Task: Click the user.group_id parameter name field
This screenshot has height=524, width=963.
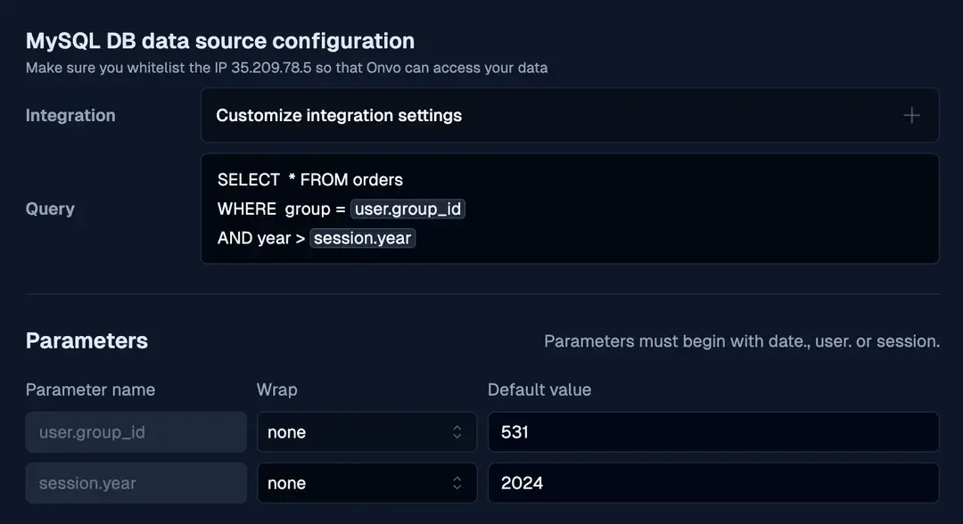Action: [x=136, y=432]
